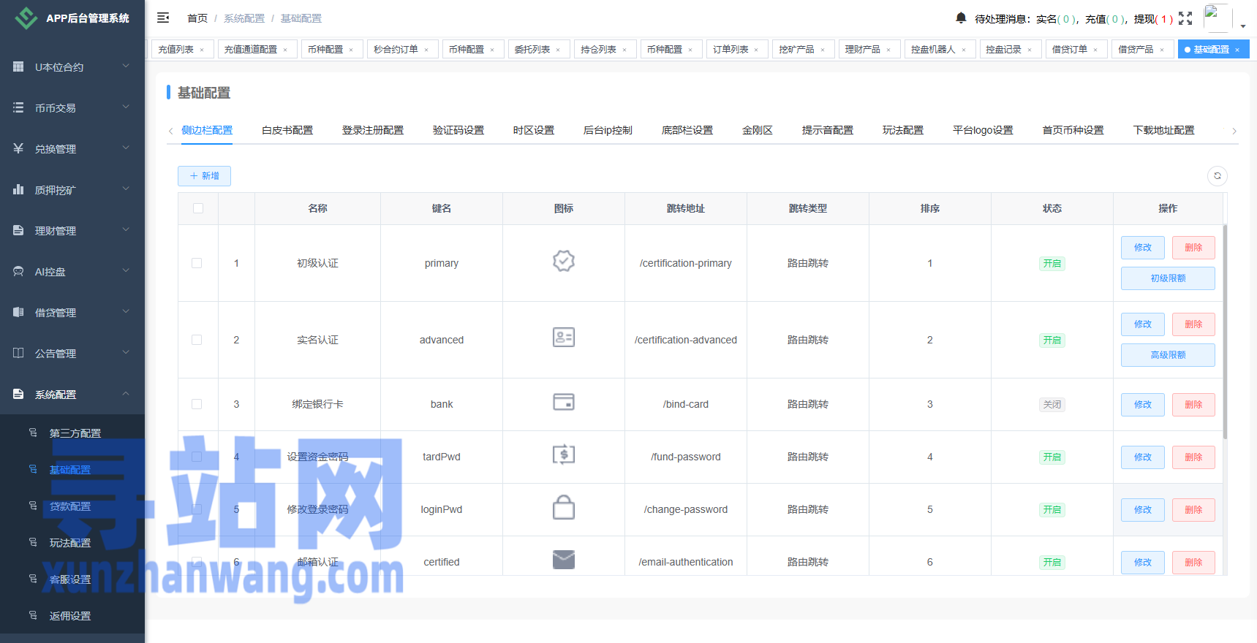Close the 充值列表 tab
Image resolution: width=1257 pixels, height=643 pixels.
coord(203,50)
